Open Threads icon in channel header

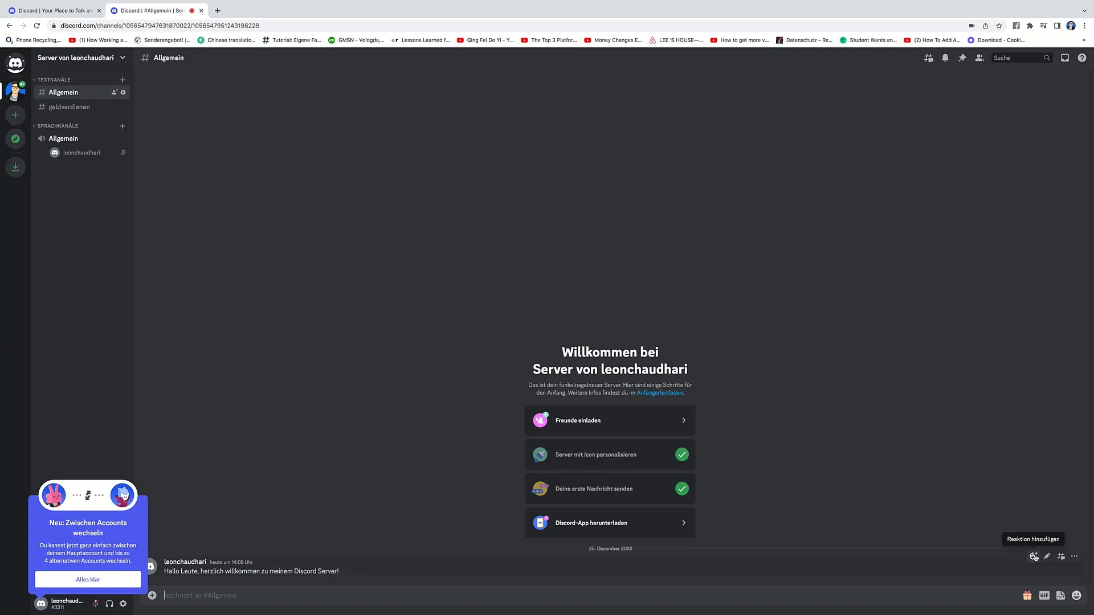[x=929, y=58]
